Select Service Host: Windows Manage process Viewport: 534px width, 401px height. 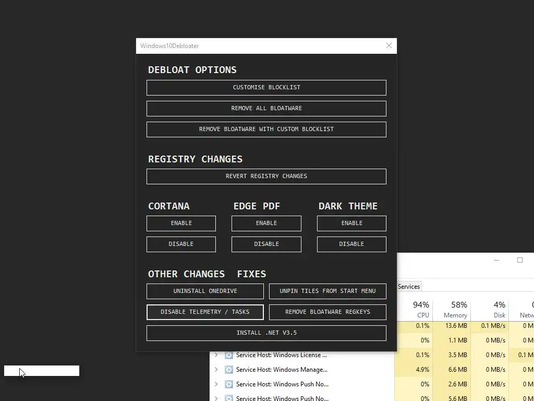pos(282,370)
